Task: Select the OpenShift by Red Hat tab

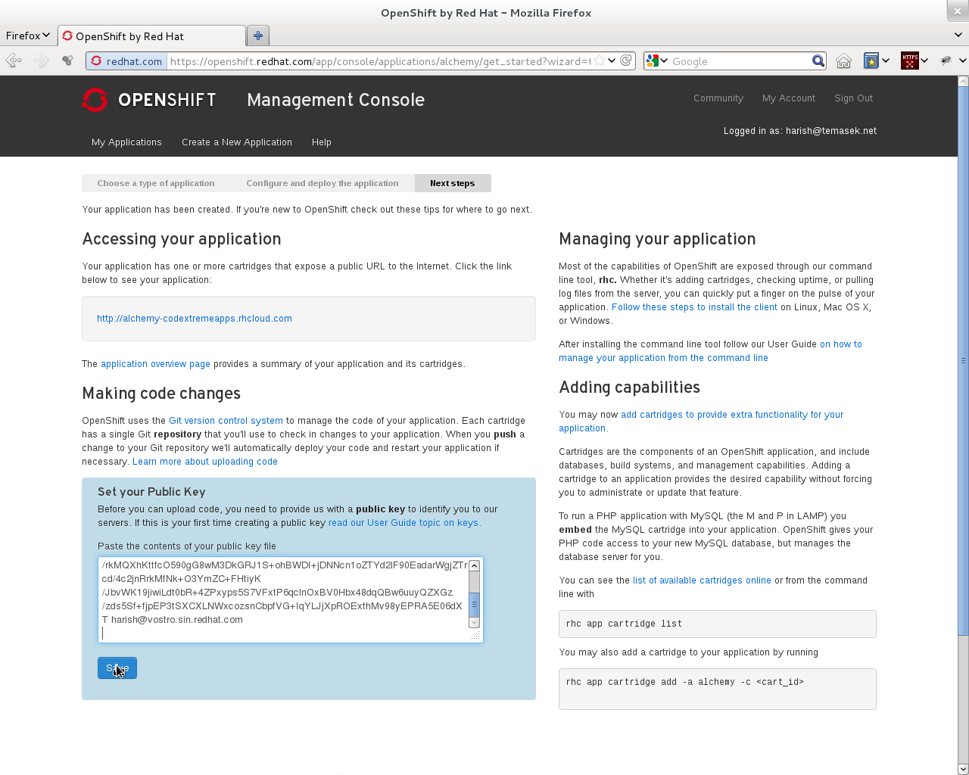Action: (x=151, y=36)
